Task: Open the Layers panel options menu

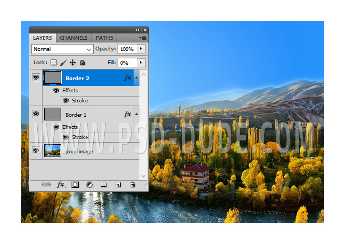Action: [x=143, y=38]
